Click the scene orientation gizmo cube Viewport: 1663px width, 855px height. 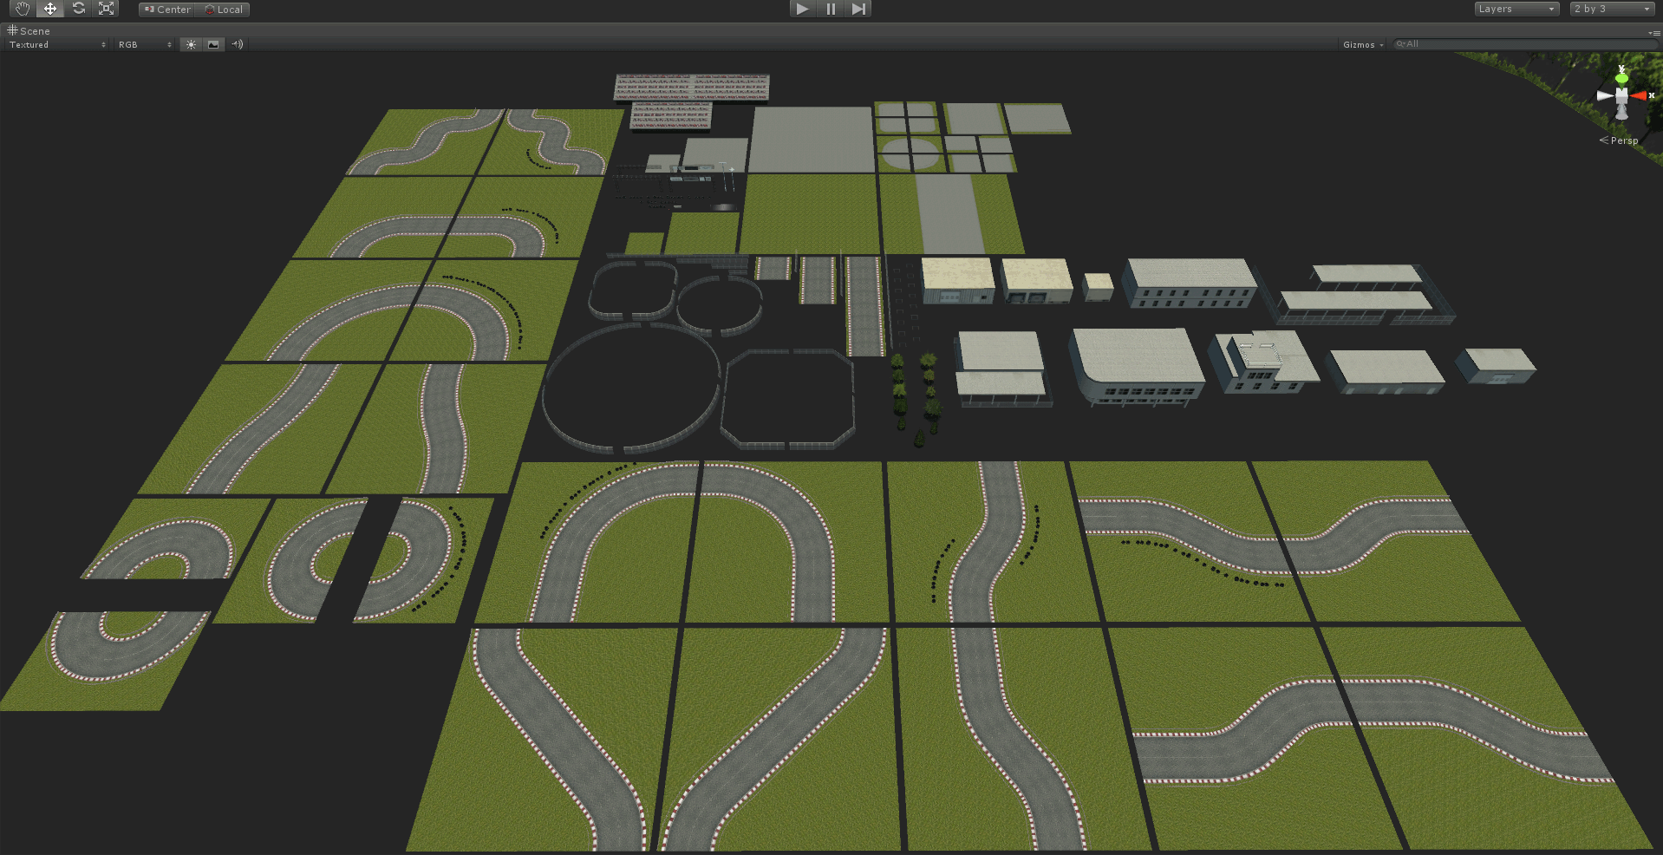pyautogui.click(x=1621, y=95)
